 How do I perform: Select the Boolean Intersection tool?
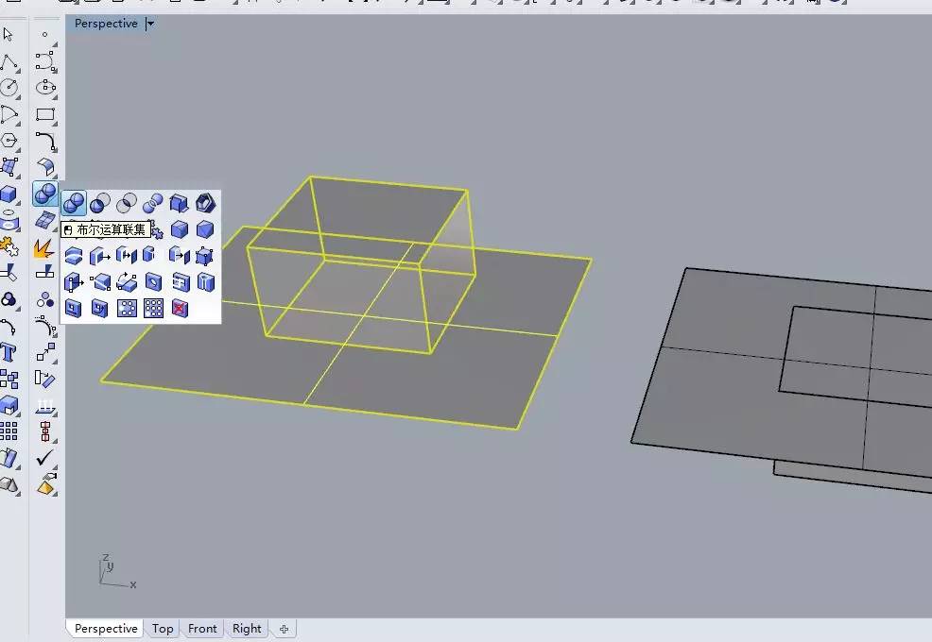point(124,203)
